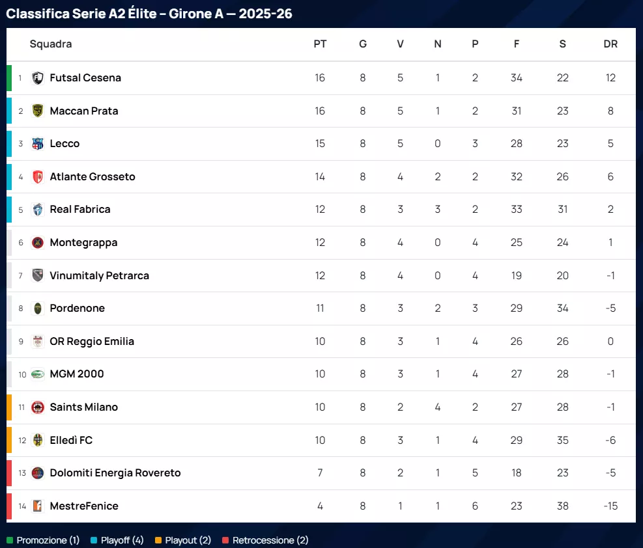Click the Lecco club badge
The width and height of the screenshot is (643, 548).
[x=38, y=144]
